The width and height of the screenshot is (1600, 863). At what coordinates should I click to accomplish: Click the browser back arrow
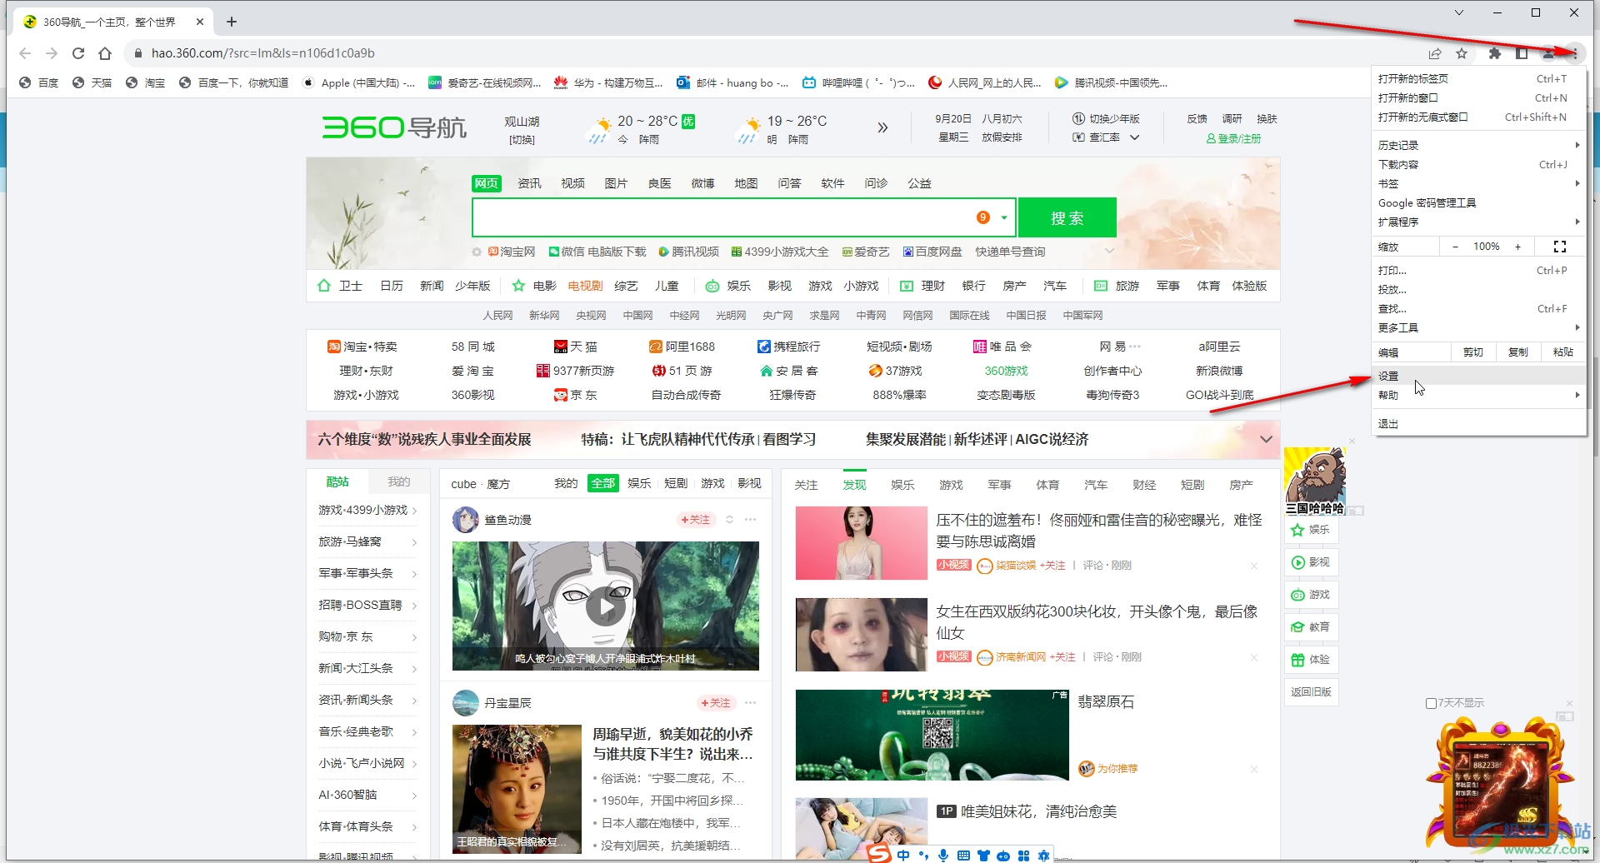25,53
